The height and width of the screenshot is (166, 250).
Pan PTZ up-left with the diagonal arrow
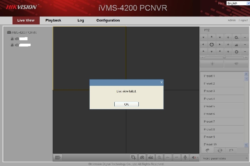(x=203, y=37)
